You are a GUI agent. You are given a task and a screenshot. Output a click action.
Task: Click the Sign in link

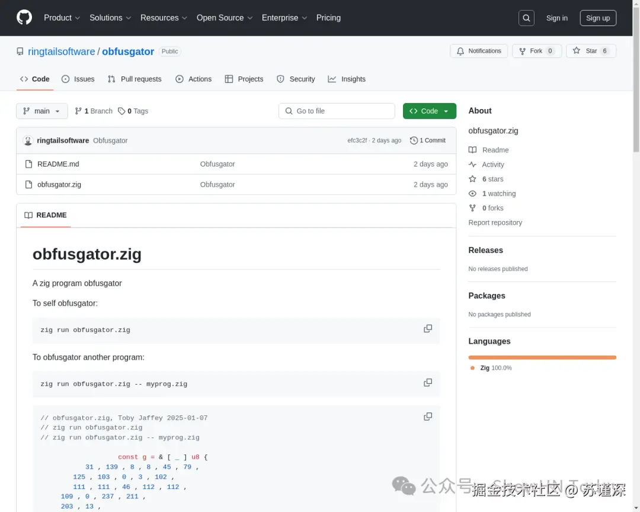pos(556,18)
